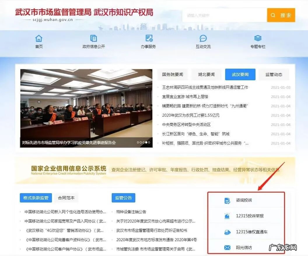
Task: Select the 办事服务 service icon
Action: [148, 38]
